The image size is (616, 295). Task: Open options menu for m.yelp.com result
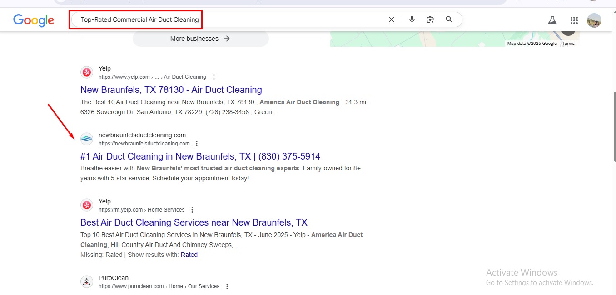(192, 210)
